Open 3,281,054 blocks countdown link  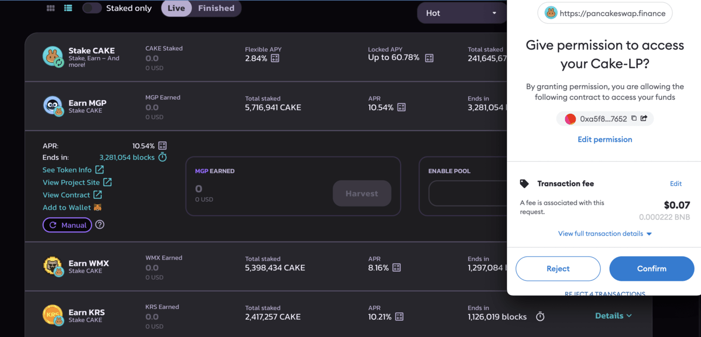pos(127,157)
